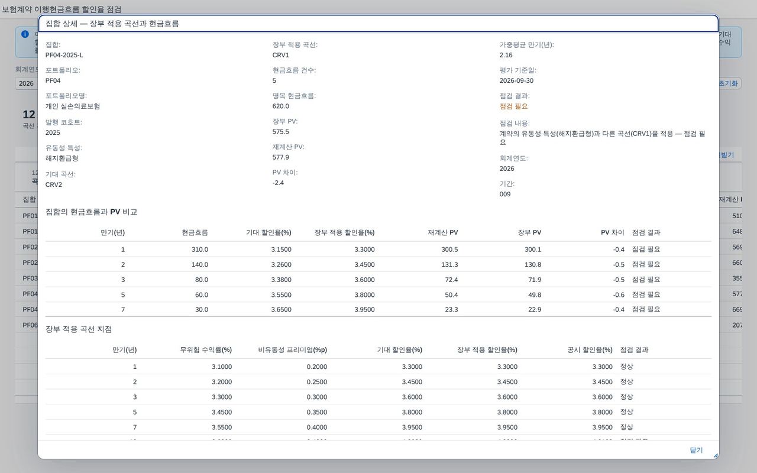Click the 점검 내용 description about 곡선(CRV1)
This screenshot has height=473, width=757.
click(x=603, y=138)
